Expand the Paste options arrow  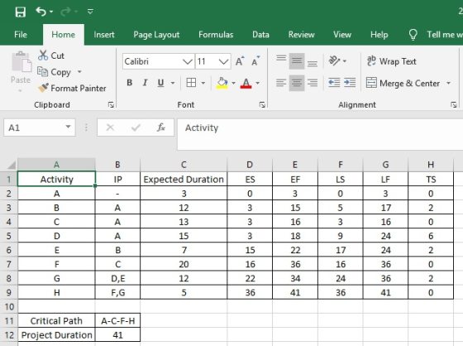(21, 90)
